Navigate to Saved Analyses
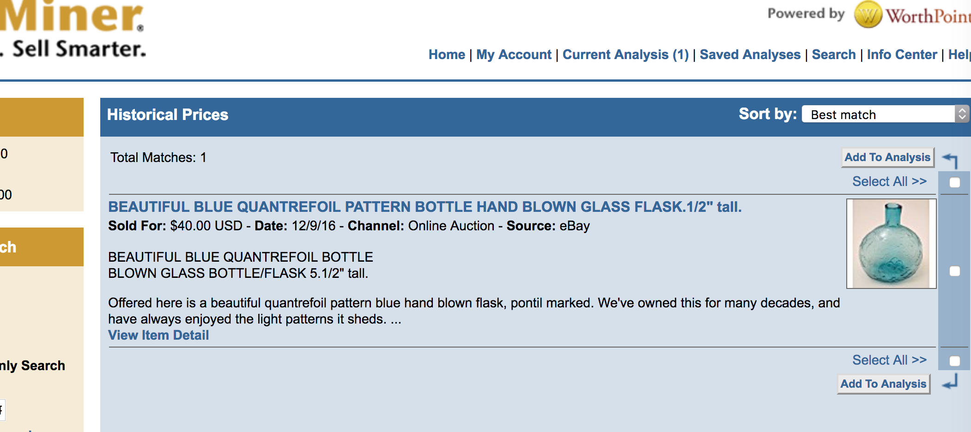The width and height of the screenshot is (971, 432). pyautogui.click(x=750, y=54)
